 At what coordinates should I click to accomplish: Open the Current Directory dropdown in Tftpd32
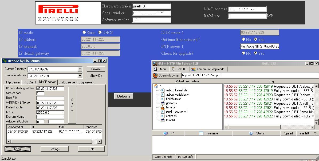[80, 69]
